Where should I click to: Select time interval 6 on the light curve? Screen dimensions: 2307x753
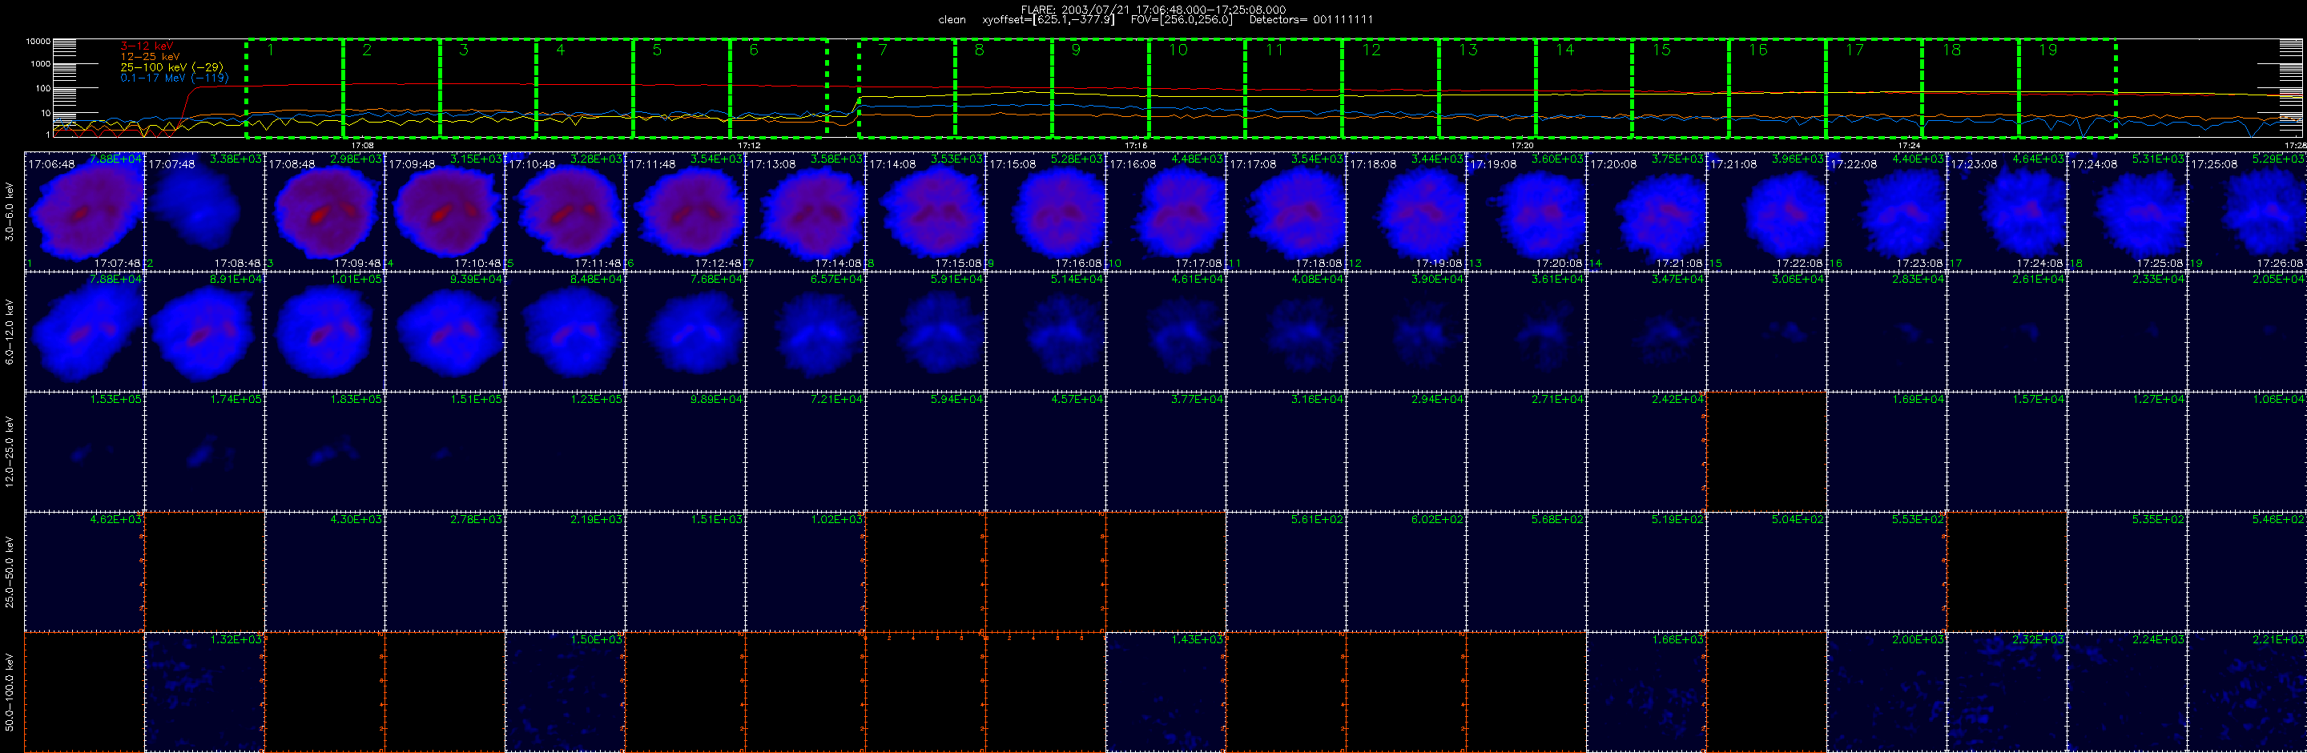coord(779,88)
